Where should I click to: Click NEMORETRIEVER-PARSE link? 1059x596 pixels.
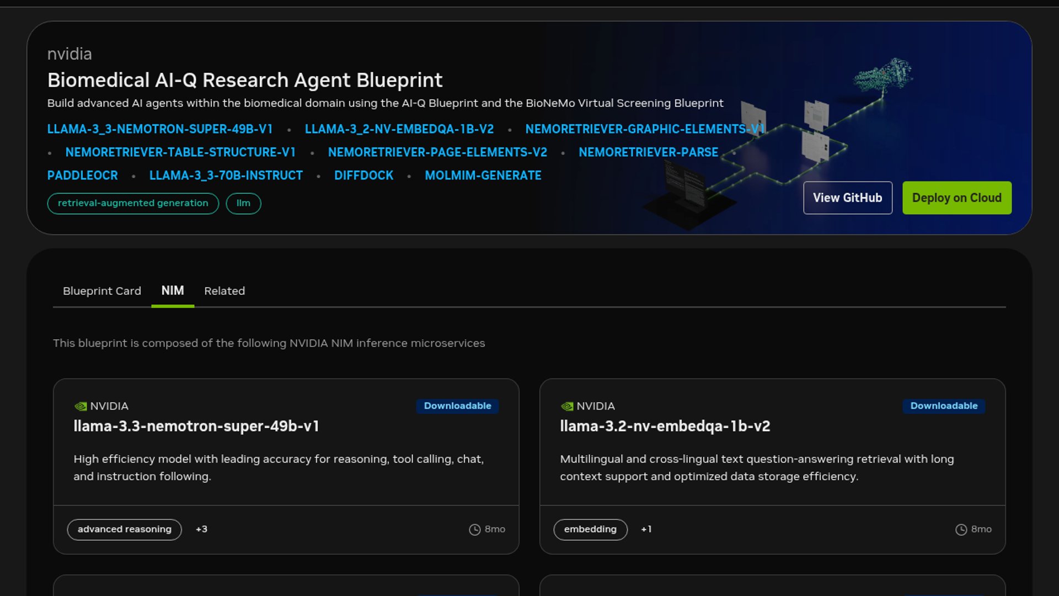click(648, 152)
